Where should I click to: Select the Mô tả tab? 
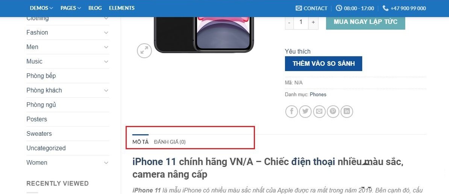pos(140,142)
